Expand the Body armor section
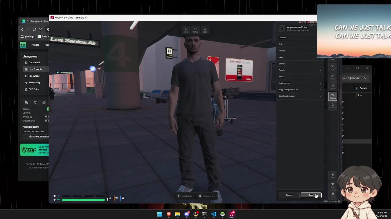 pos(300,83)
